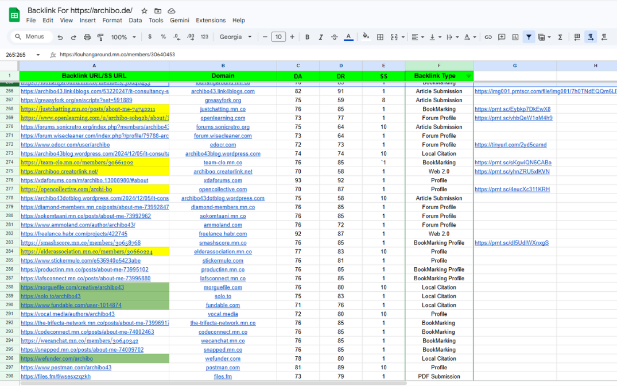
Task: Open the borders tool
Action: tap(380, 37)
